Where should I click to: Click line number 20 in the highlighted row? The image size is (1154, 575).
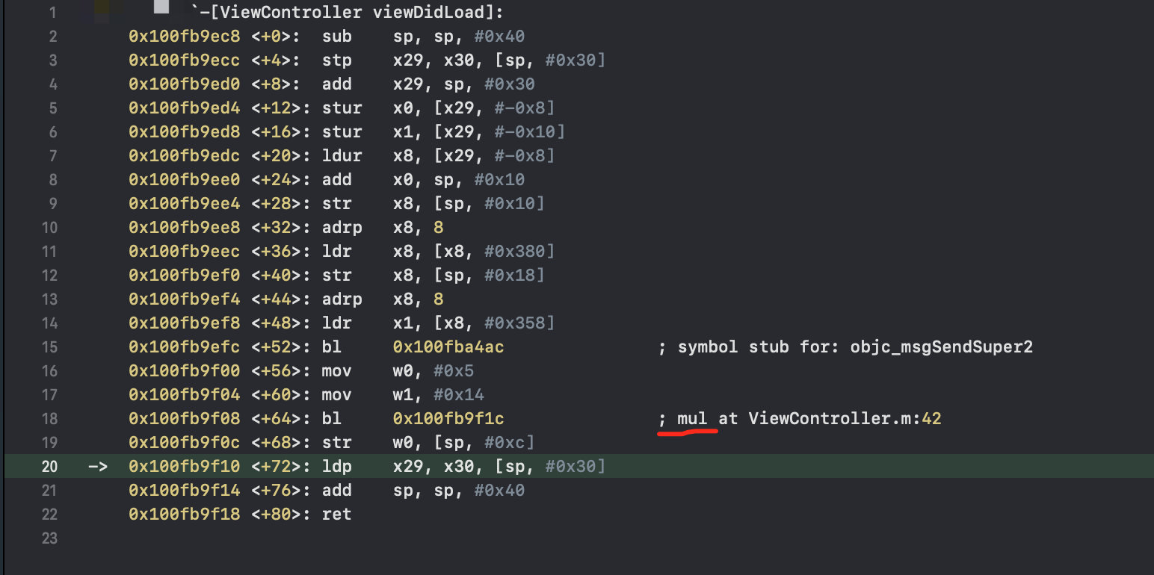[x=49, y=467]
